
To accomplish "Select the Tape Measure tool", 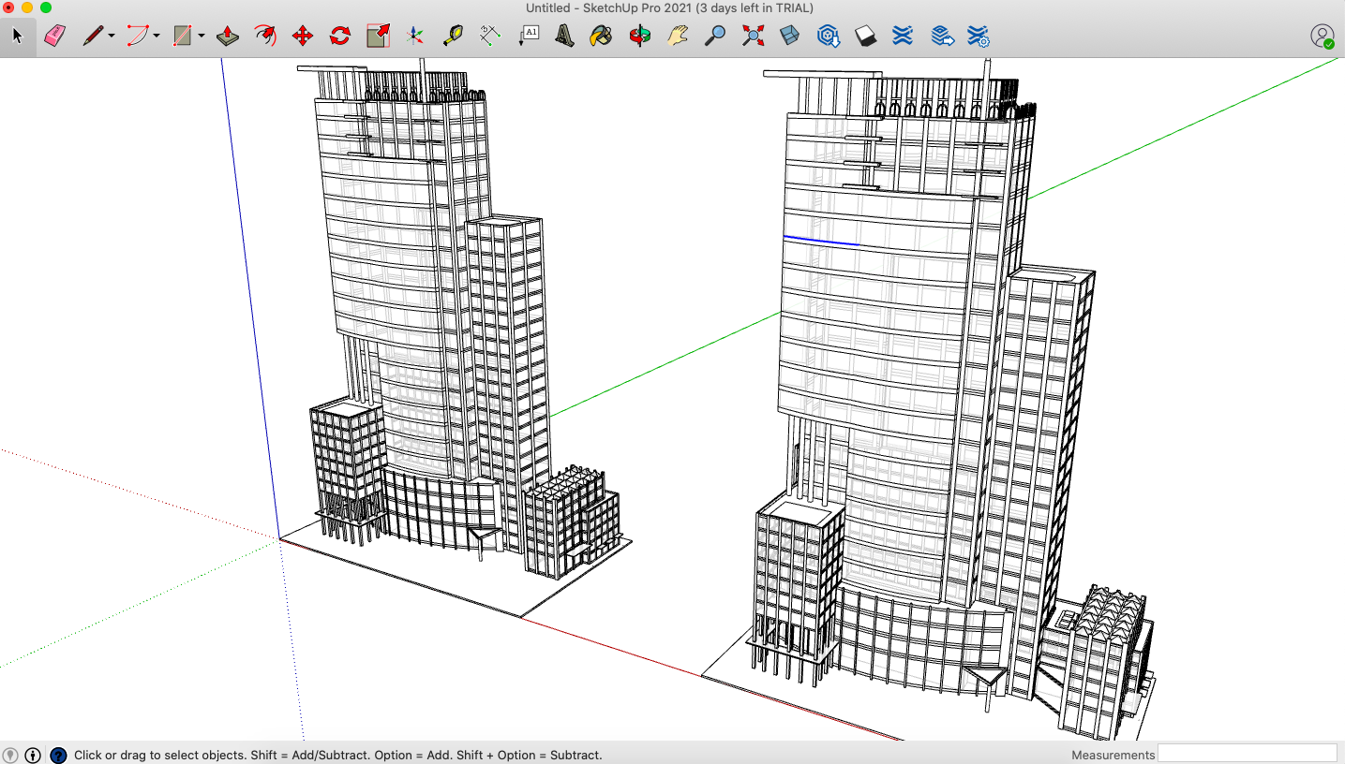I will 453,37.
